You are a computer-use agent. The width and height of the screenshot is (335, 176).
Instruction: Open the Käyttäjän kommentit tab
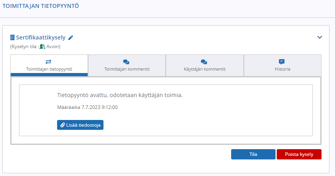205,66
